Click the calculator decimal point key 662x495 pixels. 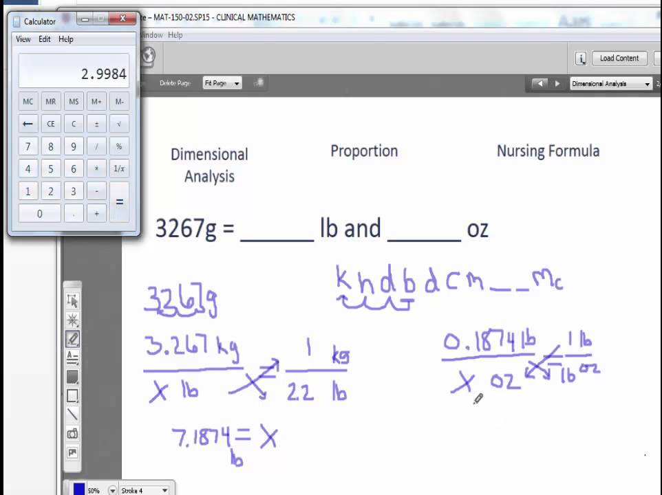74,213
